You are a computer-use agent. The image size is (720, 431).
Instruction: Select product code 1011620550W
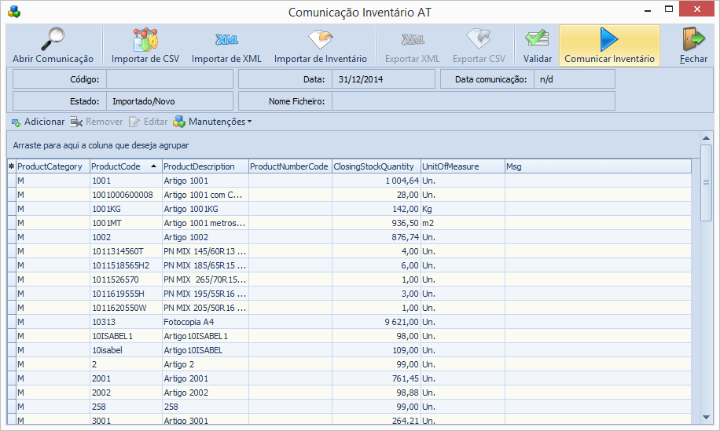coord(126,308)
